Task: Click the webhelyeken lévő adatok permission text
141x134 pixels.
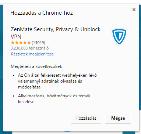Action: [57, 81]
